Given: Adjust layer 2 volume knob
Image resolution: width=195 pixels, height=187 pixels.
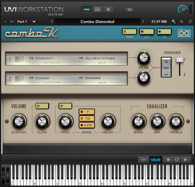Looking at the screenshot, I should pos(144,77).
